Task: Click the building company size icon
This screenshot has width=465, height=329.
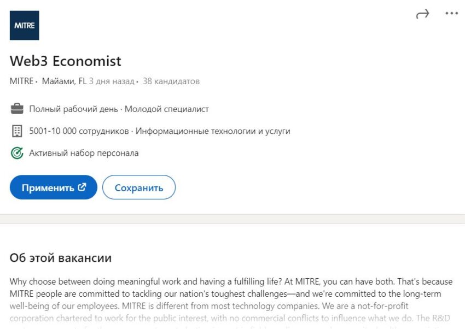Action: (17, 131)
